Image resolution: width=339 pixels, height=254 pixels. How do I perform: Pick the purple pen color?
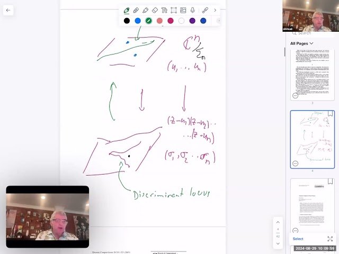192,21
